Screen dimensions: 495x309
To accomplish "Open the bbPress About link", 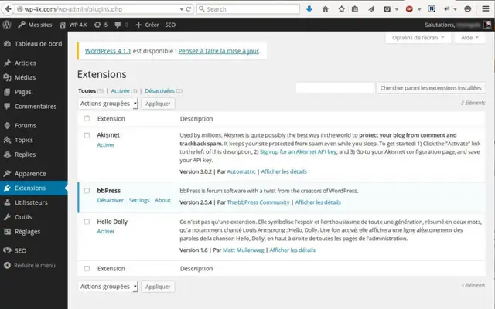I will 162,200.
